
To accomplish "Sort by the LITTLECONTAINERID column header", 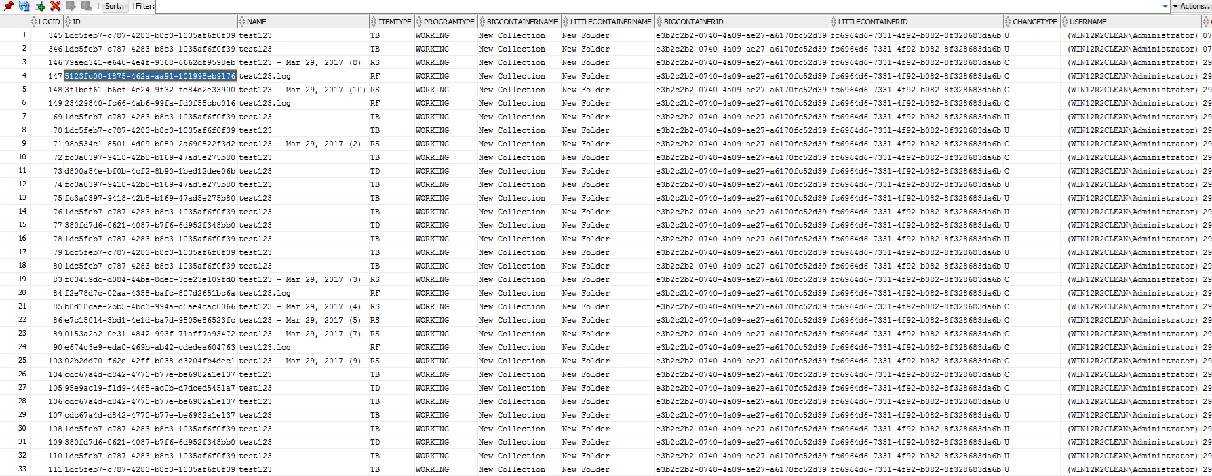I will coord(916,22).
